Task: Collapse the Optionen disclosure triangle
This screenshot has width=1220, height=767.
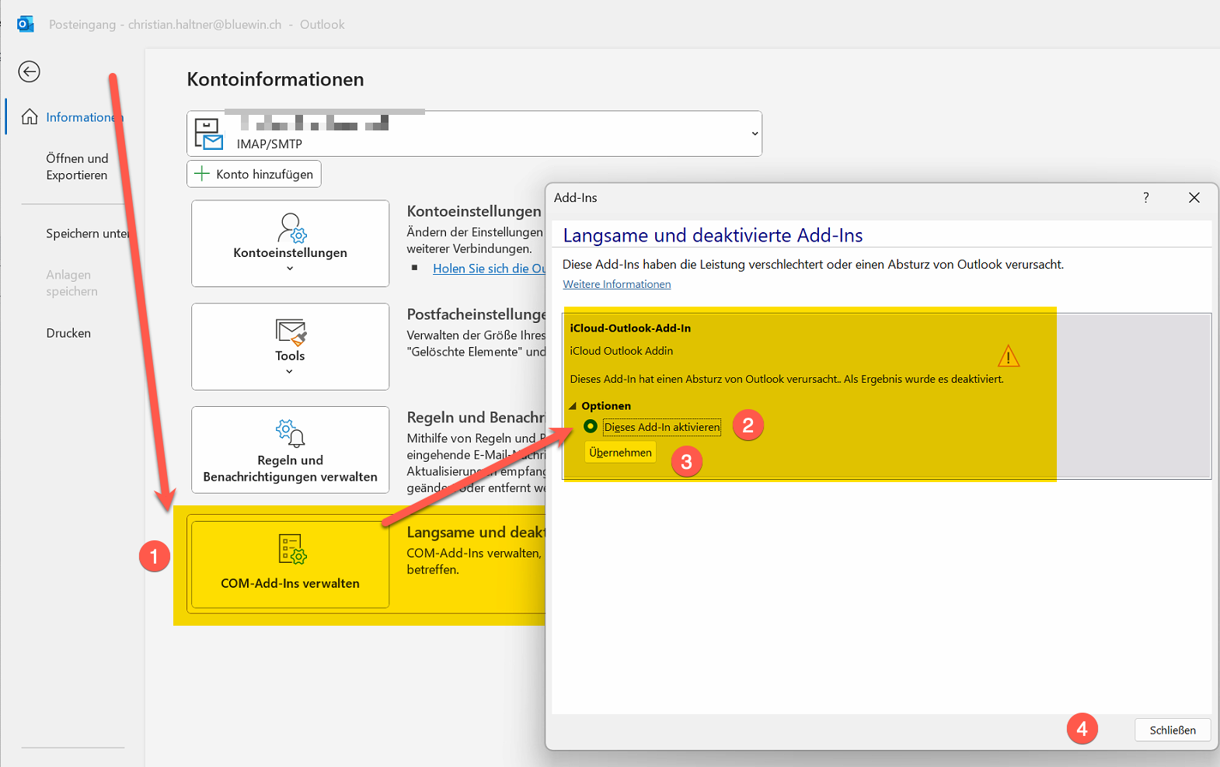Action: (573, 406)
